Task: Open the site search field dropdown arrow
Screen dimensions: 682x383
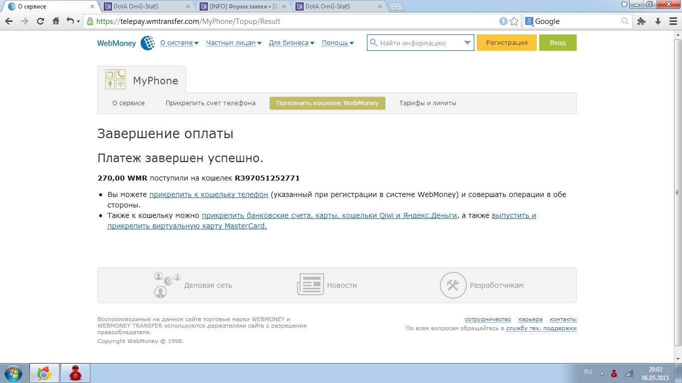Action: [467, 43]
